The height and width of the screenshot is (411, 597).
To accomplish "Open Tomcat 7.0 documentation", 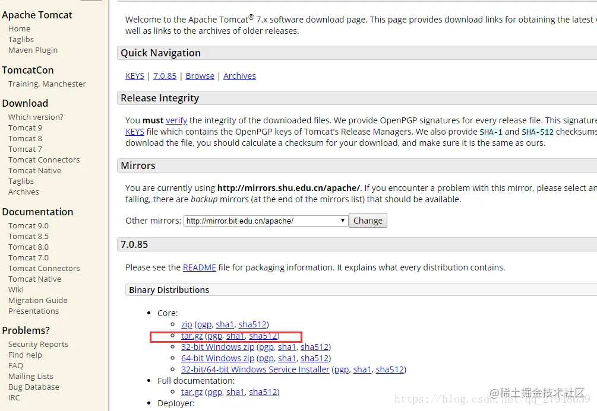I will tap(29, 257).
